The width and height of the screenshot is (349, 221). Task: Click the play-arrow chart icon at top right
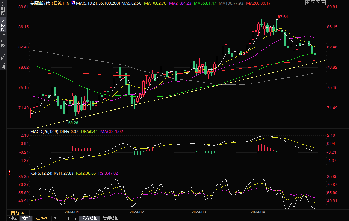(318, 3)
